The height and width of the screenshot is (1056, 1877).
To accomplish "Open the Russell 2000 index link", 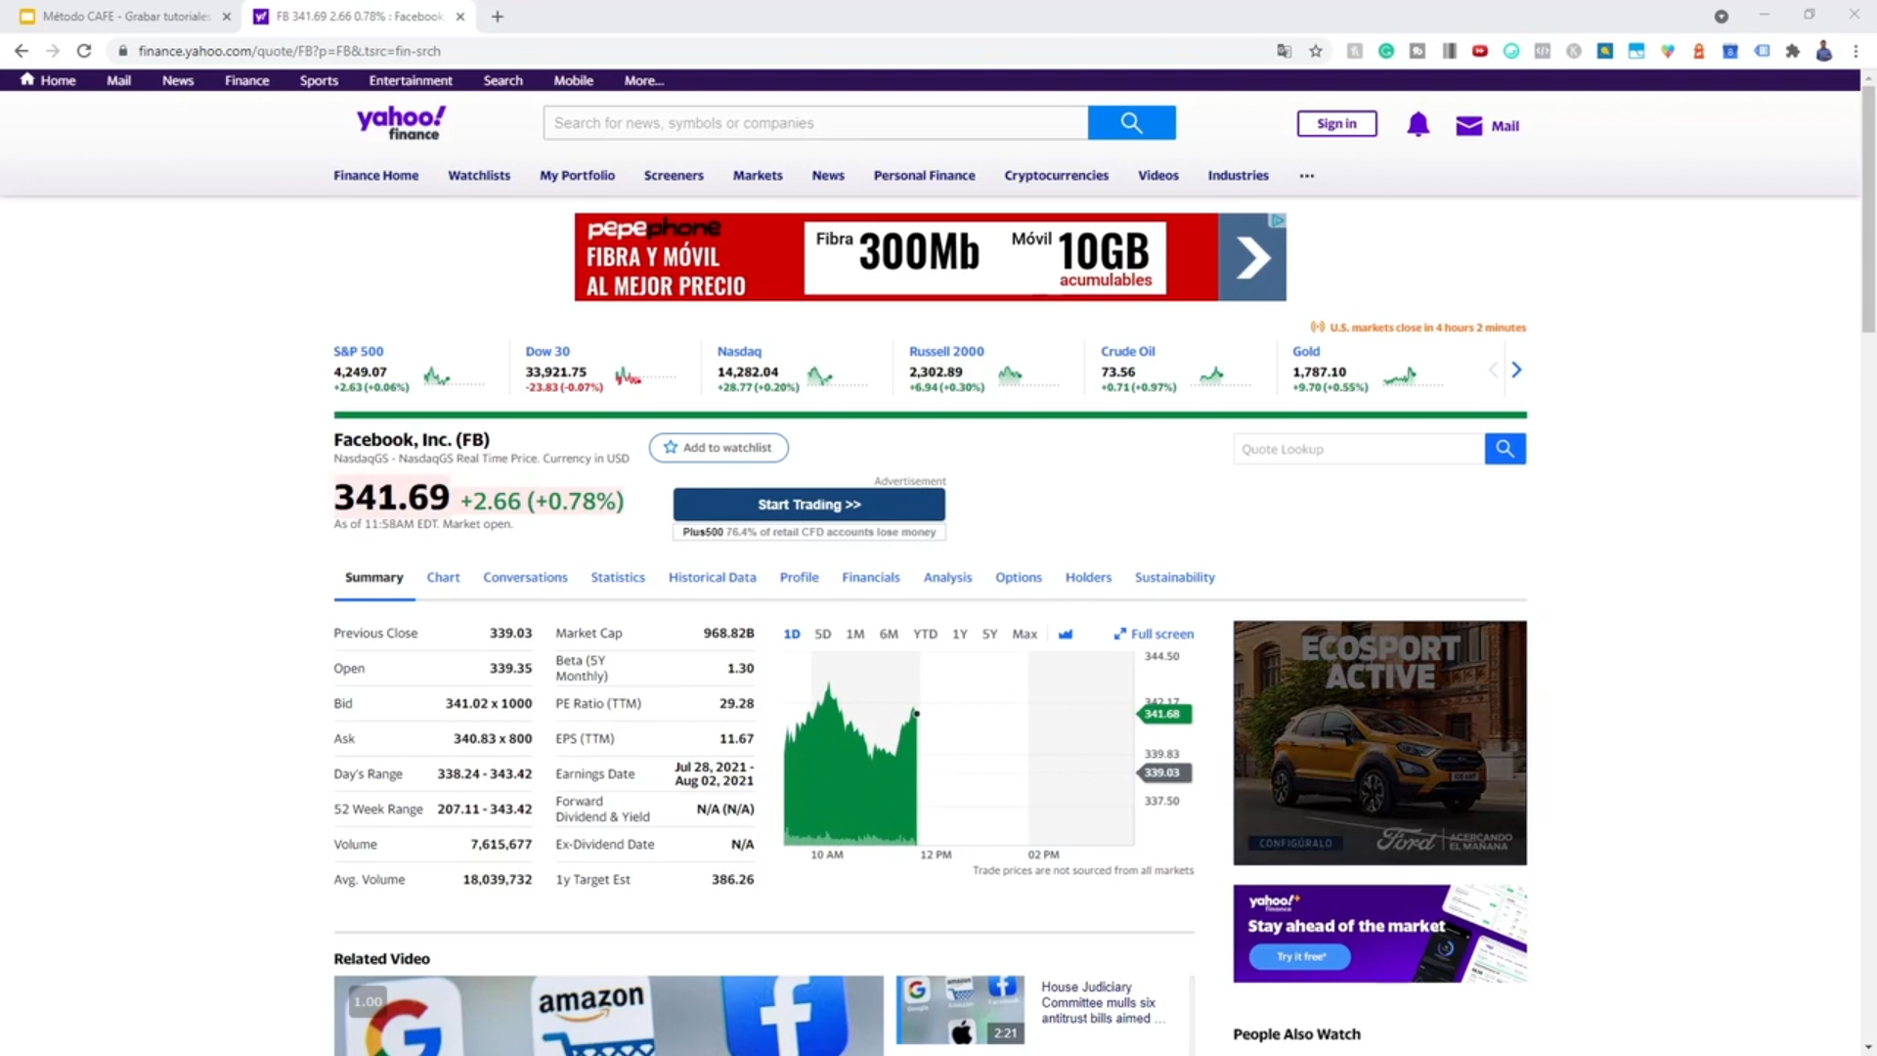I will (946, 352).
